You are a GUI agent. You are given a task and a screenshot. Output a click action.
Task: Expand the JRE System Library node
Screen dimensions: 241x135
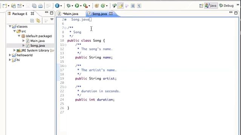pyautogui.click(x=14, y=50)
